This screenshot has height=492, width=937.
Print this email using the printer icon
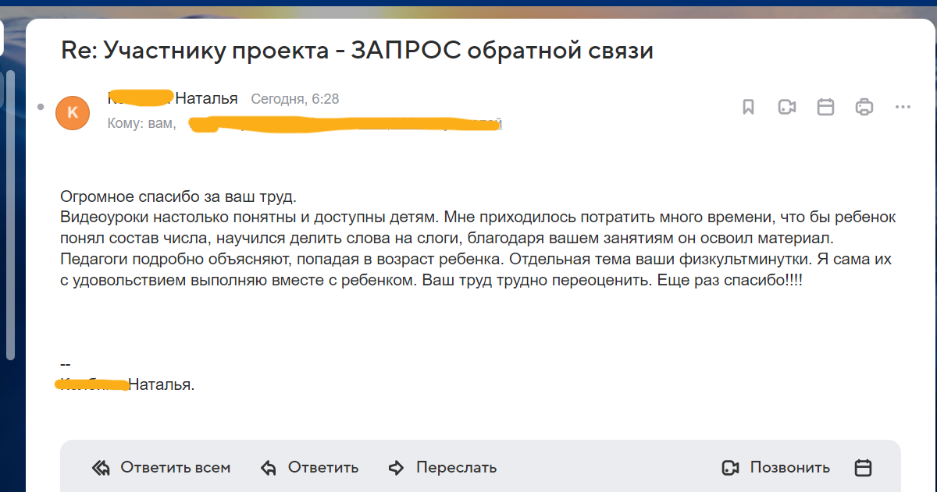pyautogui.click(x=864, y=108)
